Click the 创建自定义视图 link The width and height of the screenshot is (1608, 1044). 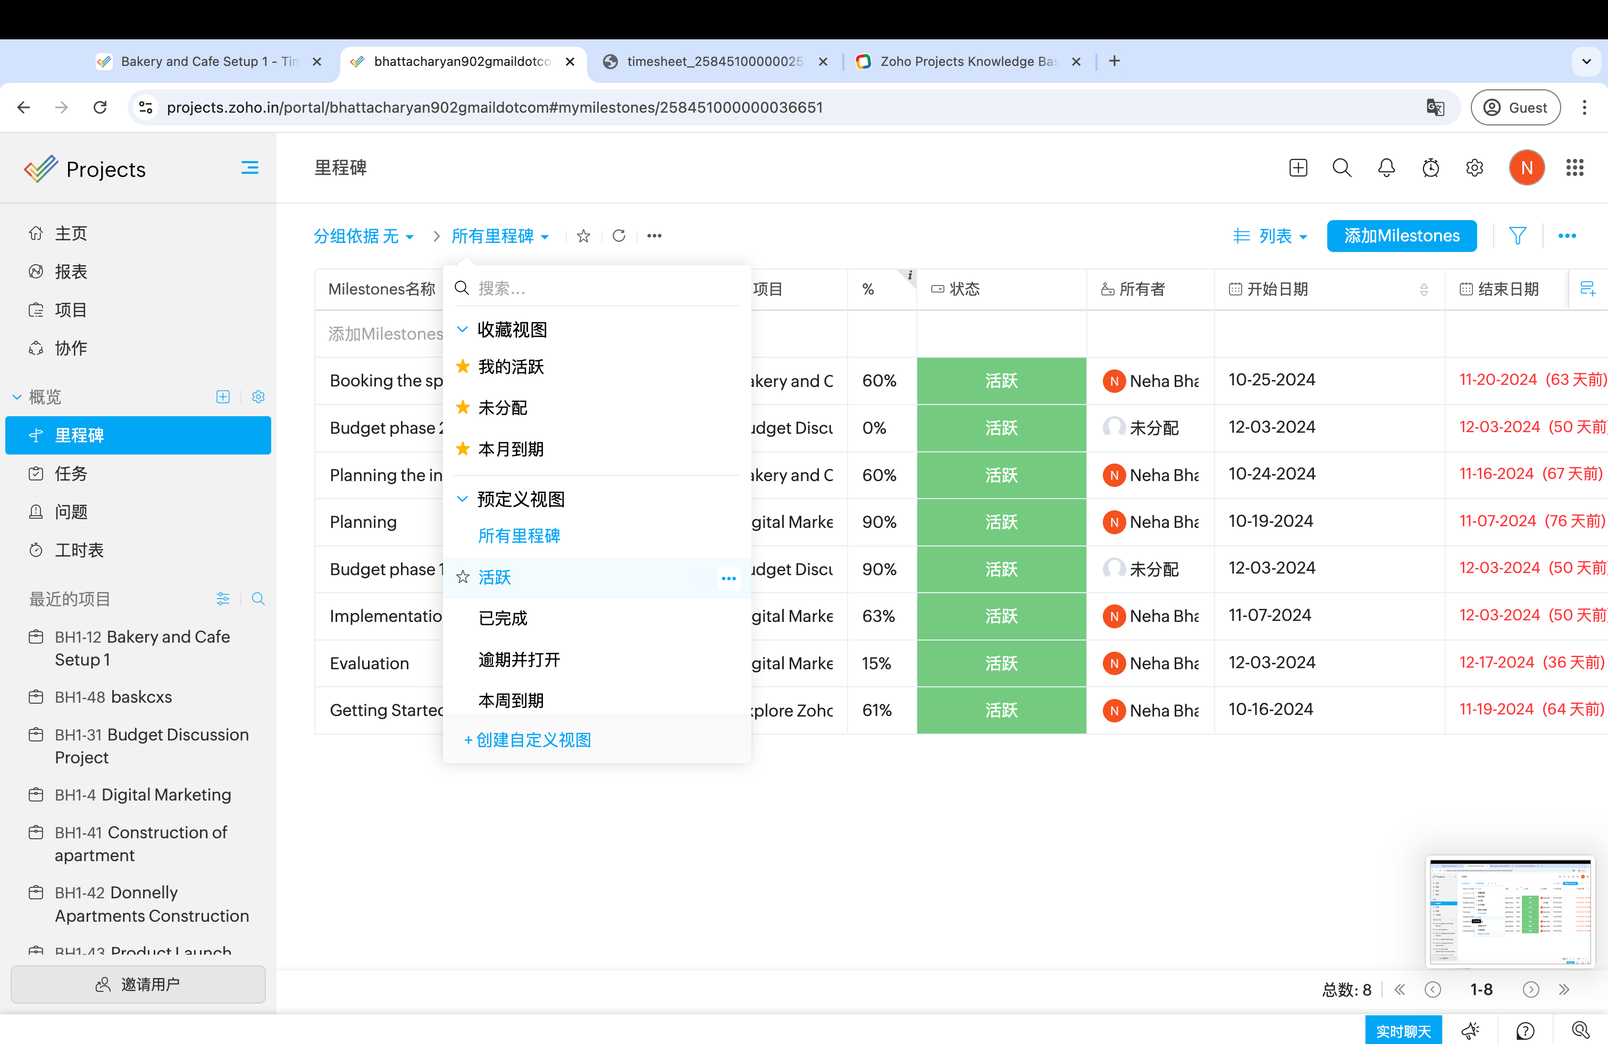click(x=527, y=740)
